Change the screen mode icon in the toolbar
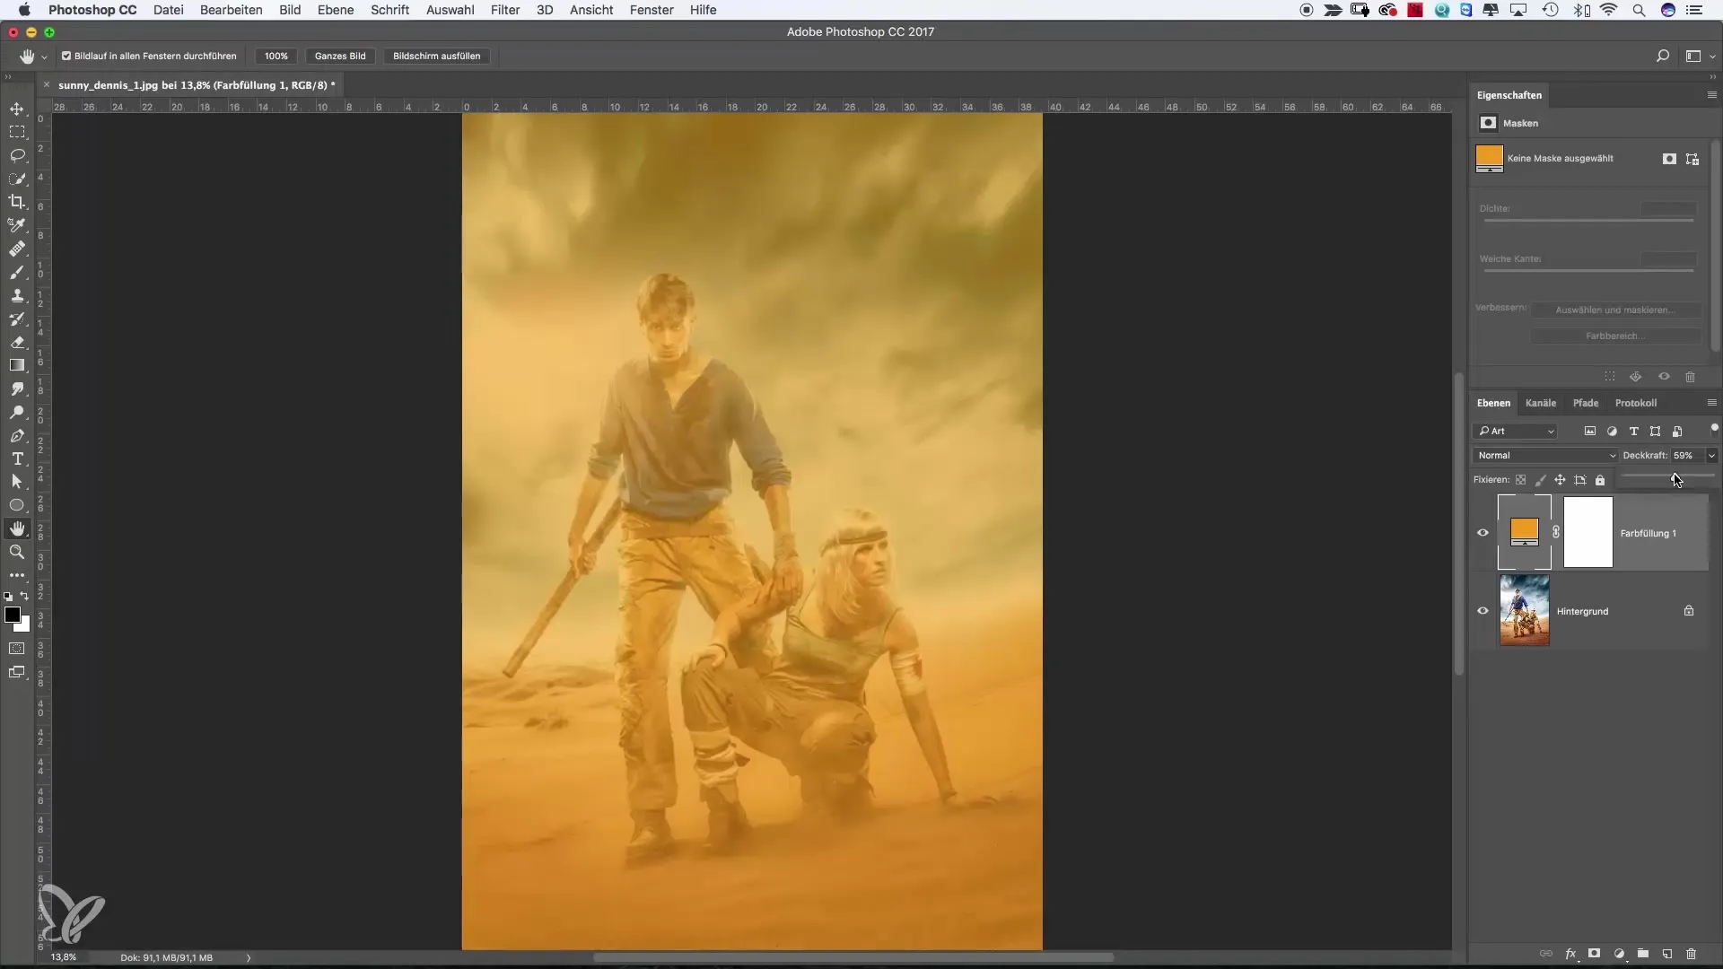Screen dimensions: 1723x969 pyautogui.click(x=17, y=672)
